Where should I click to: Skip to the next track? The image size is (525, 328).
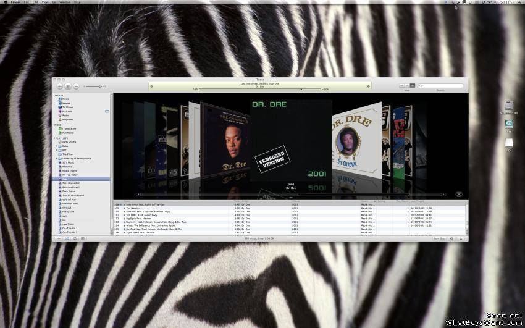click(76, 86)
